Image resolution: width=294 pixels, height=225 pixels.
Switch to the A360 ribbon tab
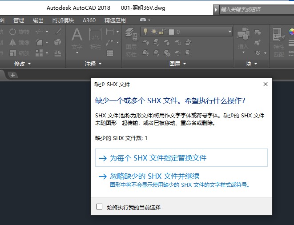89,20
